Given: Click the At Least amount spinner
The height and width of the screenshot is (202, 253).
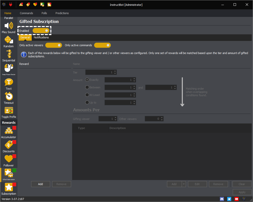Looking at the screenshot, I should tap(120, 95).
